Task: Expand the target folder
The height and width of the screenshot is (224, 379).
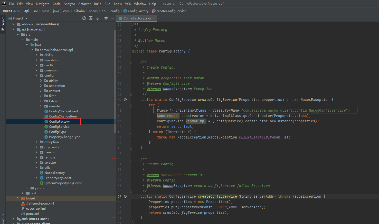Action: point(18,198)
